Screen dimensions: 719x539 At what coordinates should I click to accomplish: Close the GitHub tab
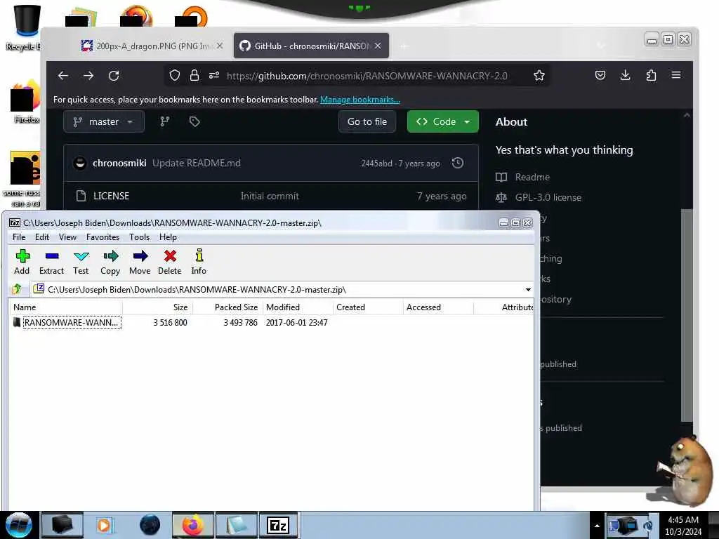click(378, 46)
